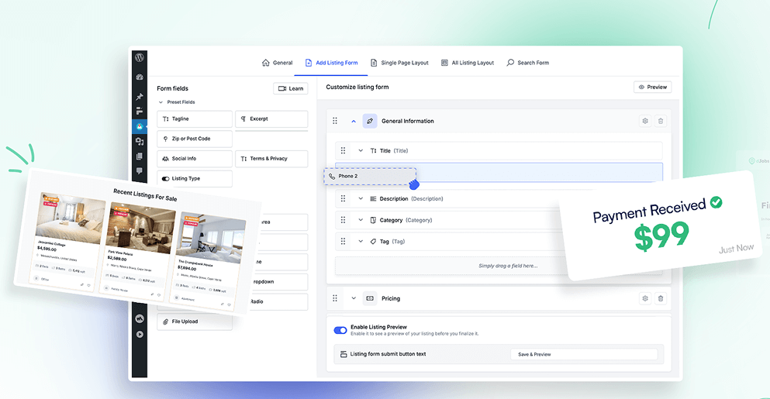Click the drag handle beside the Tag field
The image size is (770, 399).
tap(344, 242)
